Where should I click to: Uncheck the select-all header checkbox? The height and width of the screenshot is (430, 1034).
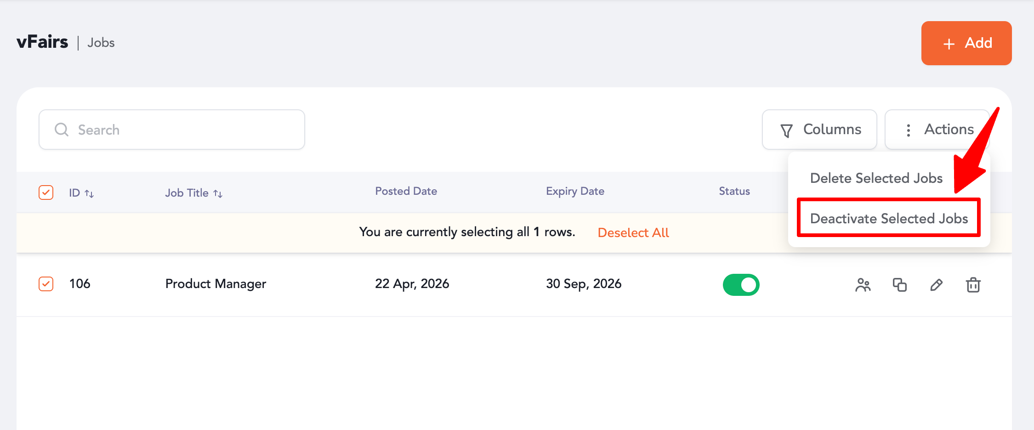(46, 192)
